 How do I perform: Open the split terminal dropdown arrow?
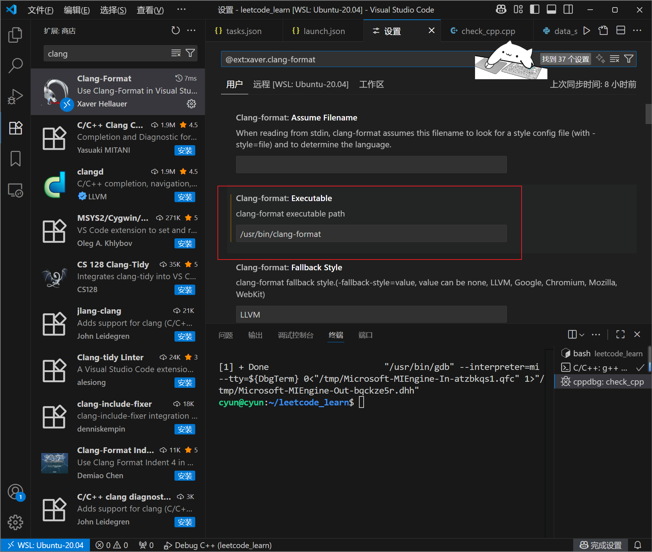click(x=582, y=335)
